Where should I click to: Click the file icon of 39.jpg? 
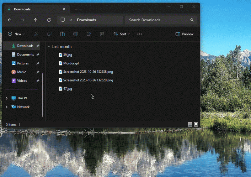61,55
